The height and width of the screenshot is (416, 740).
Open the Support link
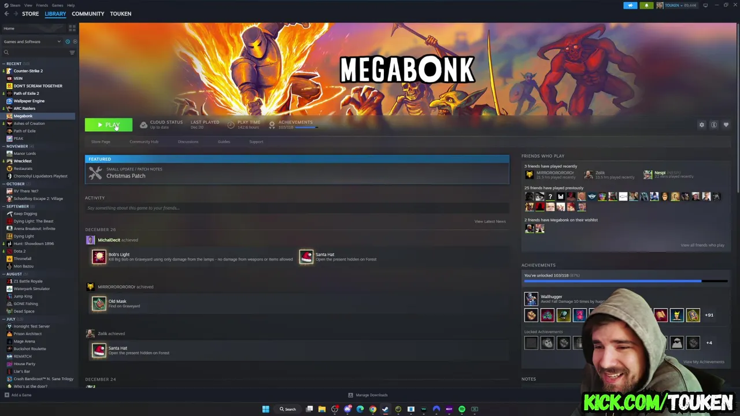pyautogui.click(x=256, y=142)
